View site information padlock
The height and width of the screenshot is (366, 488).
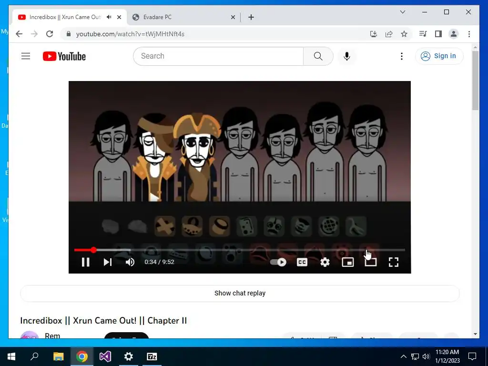point(69,34)
